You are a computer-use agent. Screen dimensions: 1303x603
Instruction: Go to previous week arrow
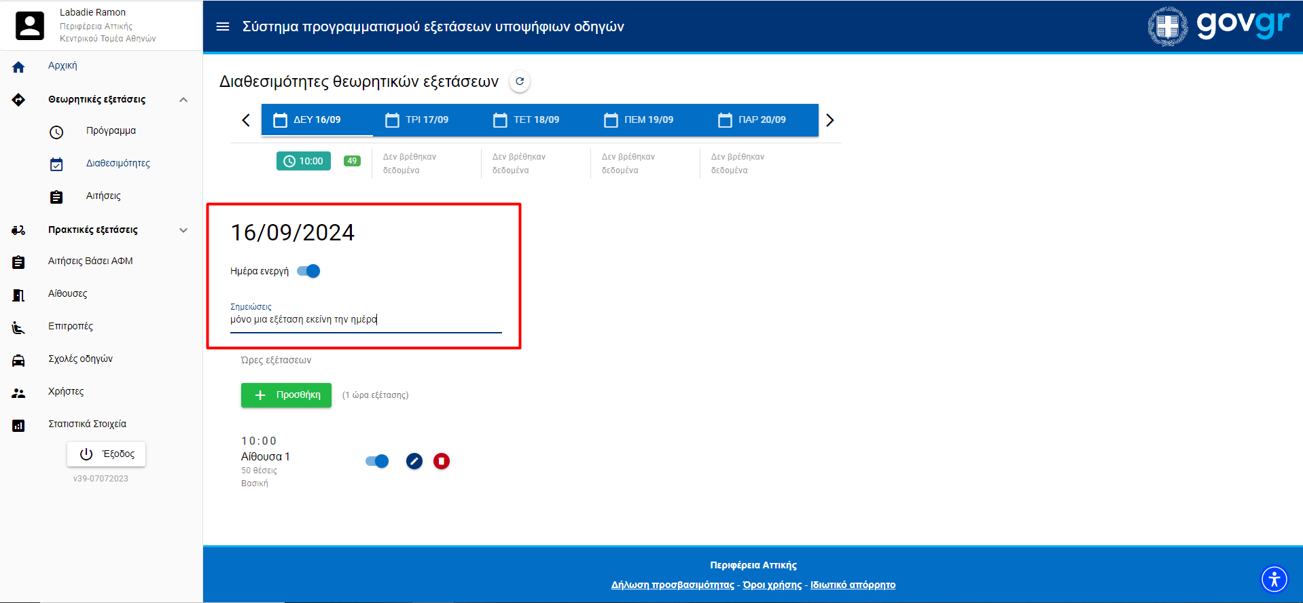[x=246, y=120]
